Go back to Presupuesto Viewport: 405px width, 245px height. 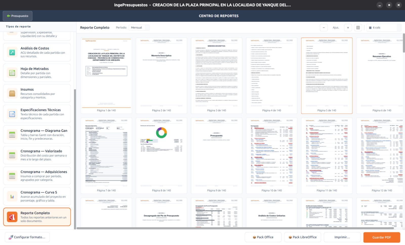[x=17, y=16]
